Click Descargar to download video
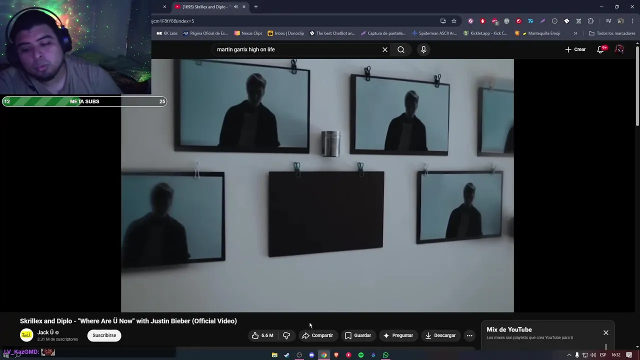Image resolution: width=640 pixels, height=360 pixels. 440,335
